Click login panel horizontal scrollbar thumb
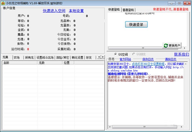 (x=143, y=48)
